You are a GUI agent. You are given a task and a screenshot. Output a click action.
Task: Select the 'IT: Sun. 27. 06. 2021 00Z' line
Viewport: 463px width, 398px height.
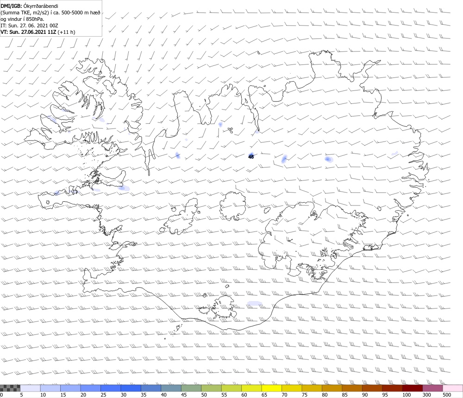pyautogui.click(x=29, y=26)
